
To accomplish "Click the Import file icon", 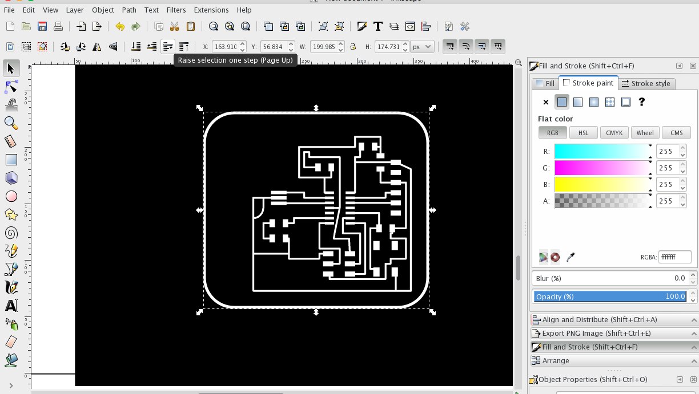I will 81,26.
